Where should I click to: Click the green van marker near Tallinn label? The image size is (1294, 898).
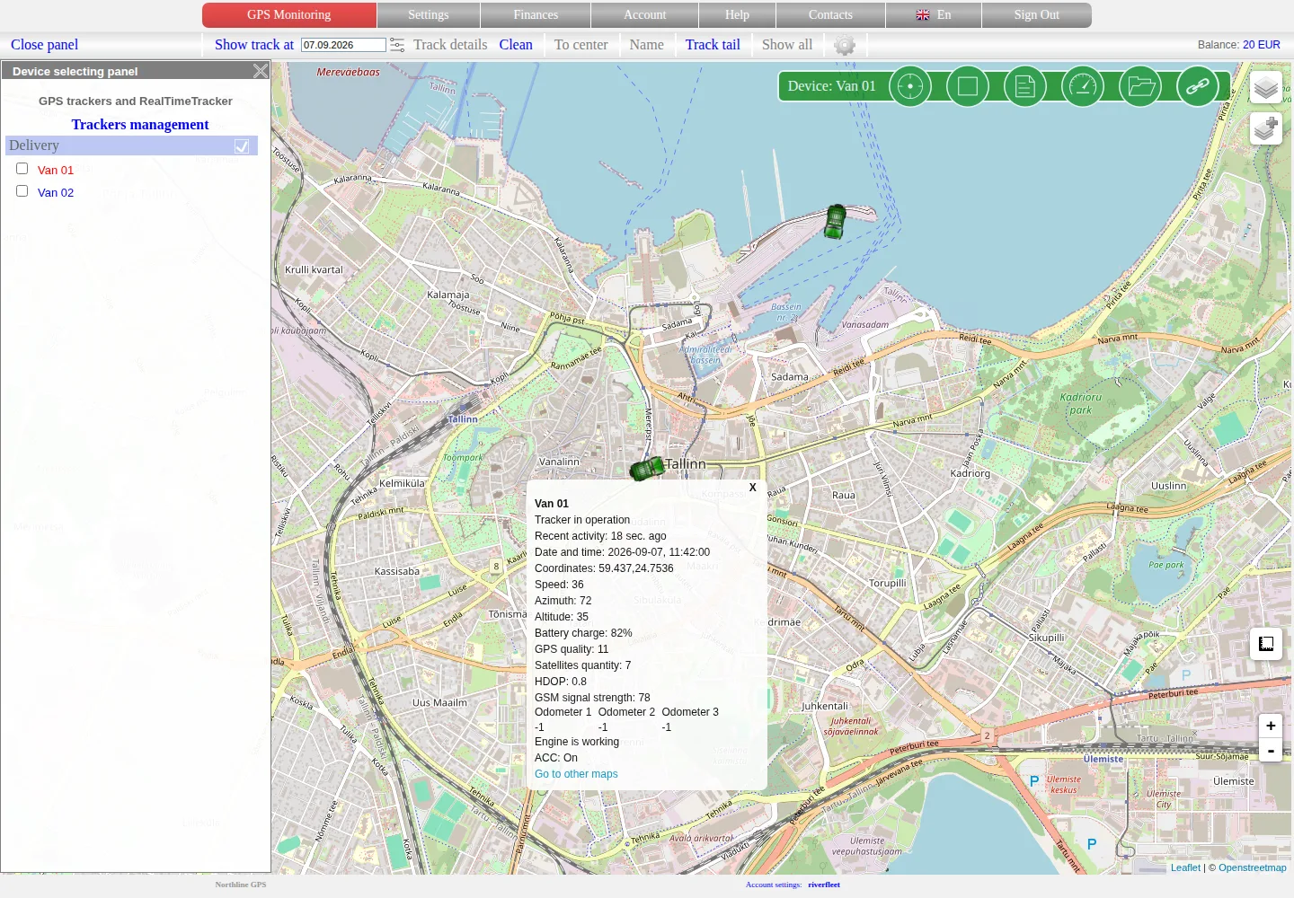pyautogui.click(x=647, y=468)
